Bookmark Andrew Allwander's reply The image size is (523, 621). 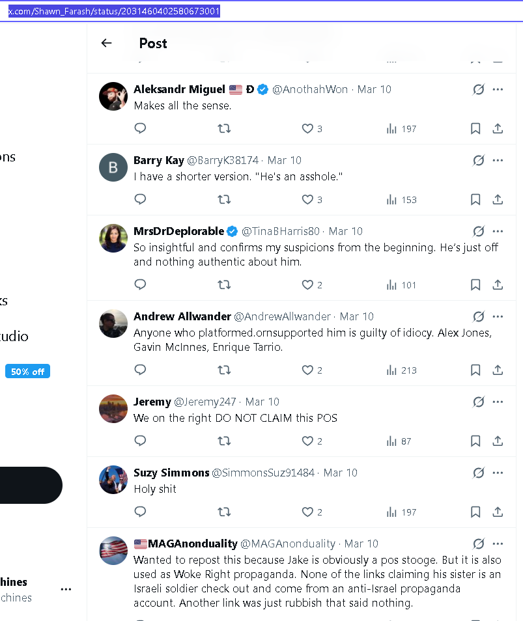point(475,370)
